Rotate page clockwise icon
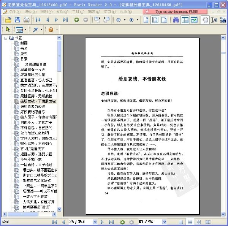The width and height of the screenshot is (228, 226). tap(97, 20)
